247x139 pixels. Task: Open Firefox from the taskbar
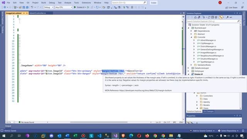pos(147,136)
